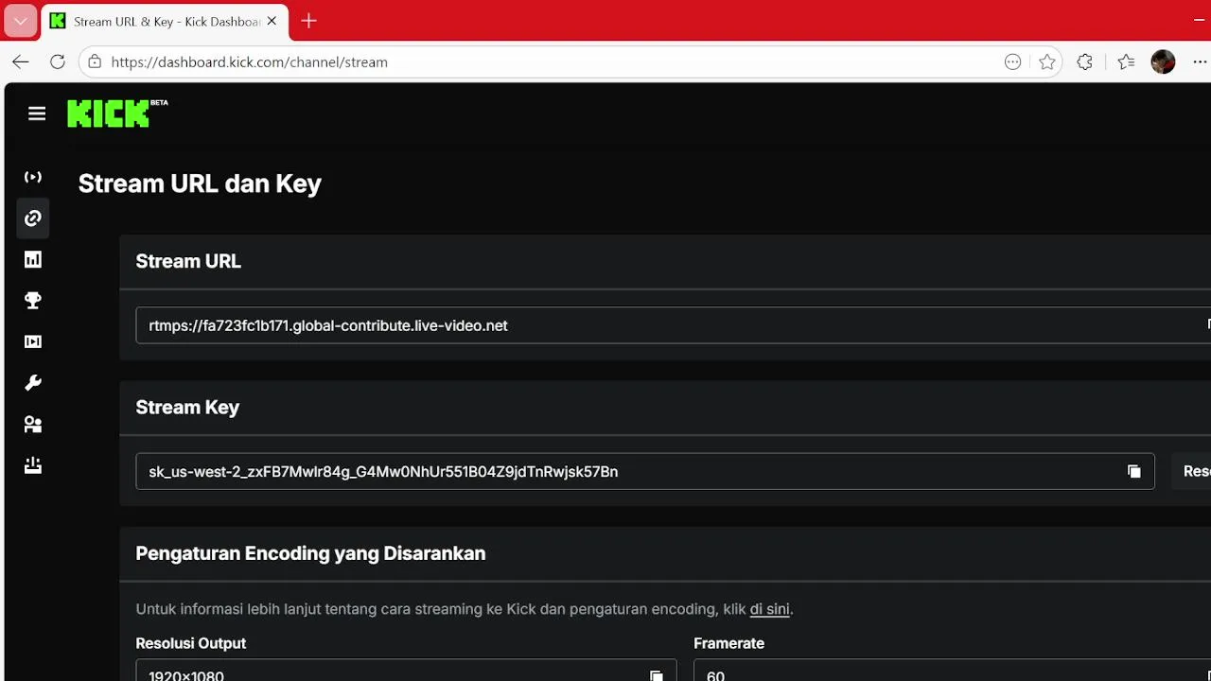Minimize the browser window
1211x681 pixels.
point(1201,20)
